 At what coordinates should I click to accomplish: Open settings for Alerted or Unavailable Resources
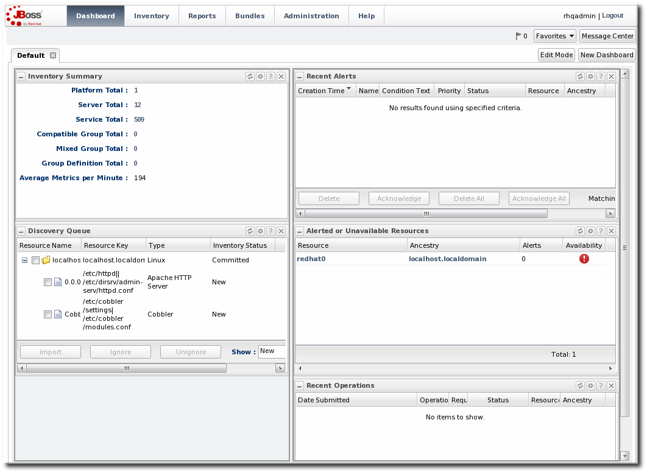point(590,231)
